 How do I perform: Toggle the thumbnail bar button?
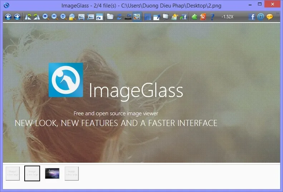pos(137,17)
